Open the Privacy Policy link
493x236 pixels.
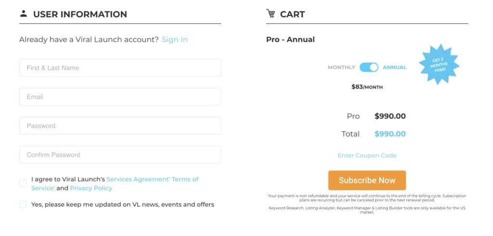pyautogui.click(x=91, y=188)
